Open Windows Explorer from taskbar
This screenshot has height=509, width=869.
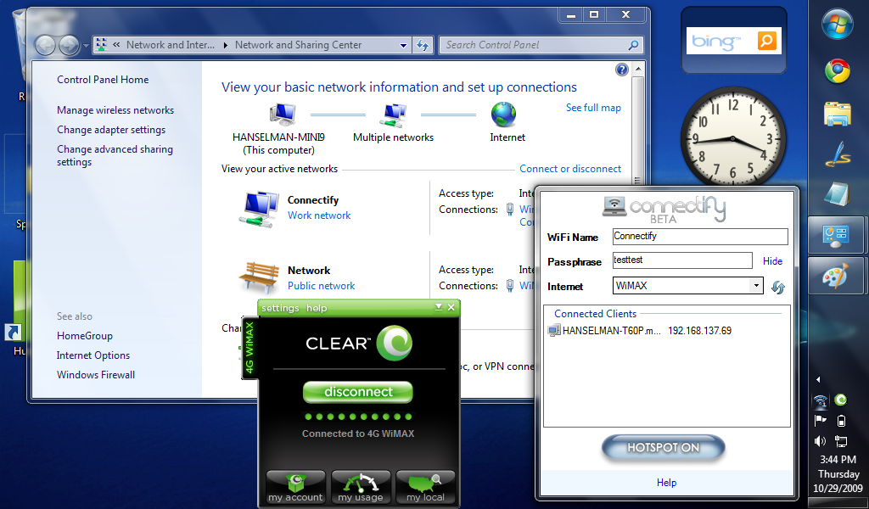pyautogui.click(x=838, y=115)
